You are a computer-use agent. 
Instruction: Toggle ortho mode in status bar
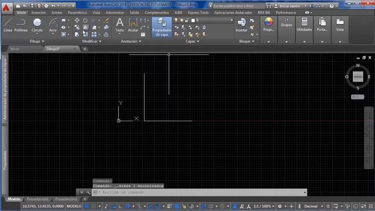(121, 206)
